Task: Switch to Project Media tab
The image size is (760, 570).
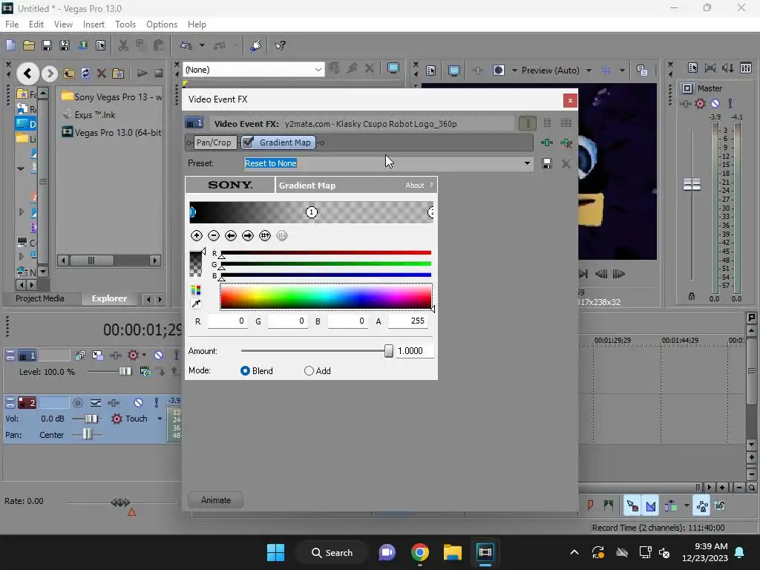Action: (40, 298)
